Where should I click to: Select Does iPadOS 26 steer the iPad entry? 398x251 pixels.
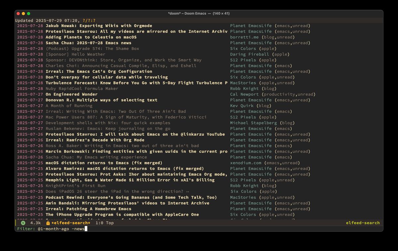[117, 191]
